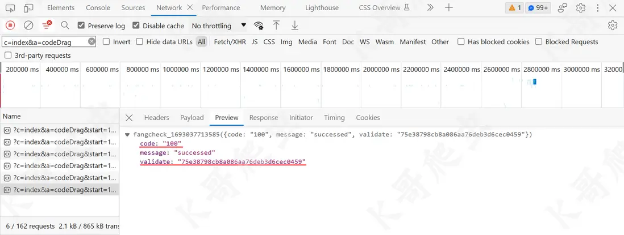This screenshot has width=624, height=235.
Task: Select the Preview tab
Action: point(227,118)
